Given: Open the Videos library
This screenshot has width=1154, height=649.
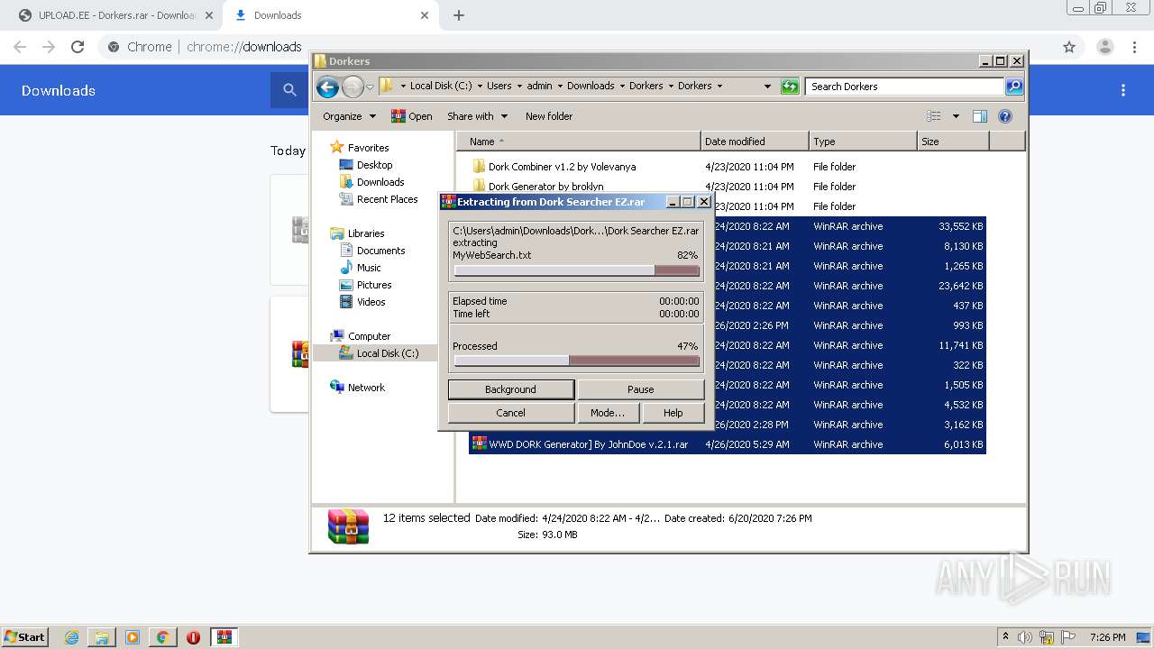Looking at the screenshot, I should tap(371, 302).
